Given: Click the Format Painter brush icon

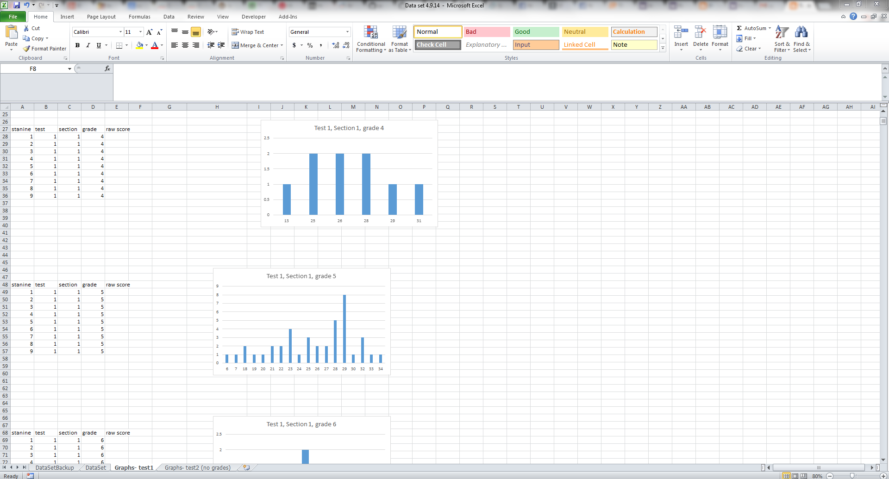Looking at the screenshot, I should click(26, 49).
